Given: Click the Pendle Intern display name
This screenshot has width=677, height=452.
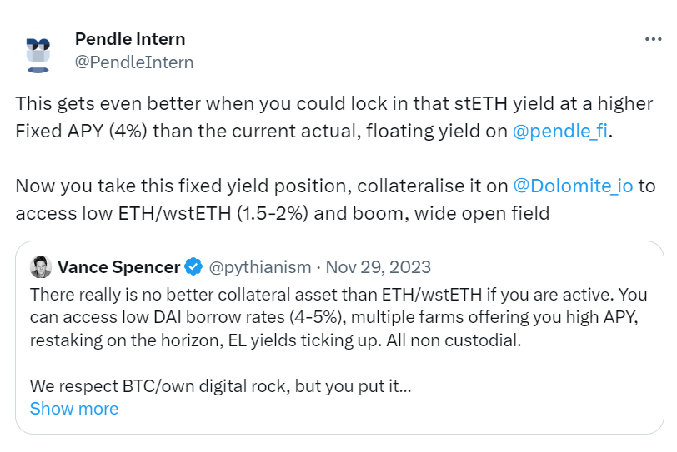Looking at the screenshot, I should pyautogui.click(x=130, y=39).
